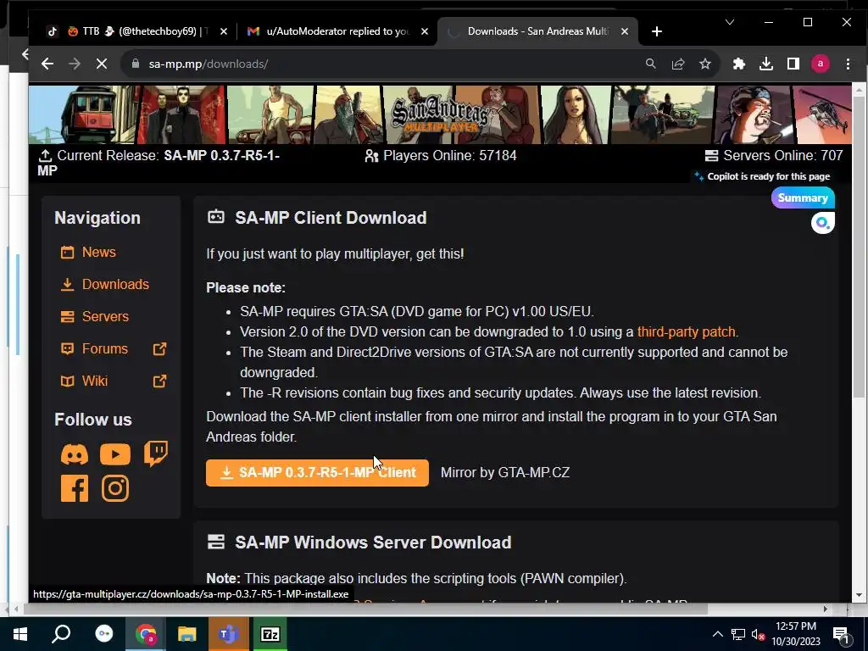Screen dimensions: 868x651
Task: Open 7-Zip from the taskbar
Action: point(270,634)
